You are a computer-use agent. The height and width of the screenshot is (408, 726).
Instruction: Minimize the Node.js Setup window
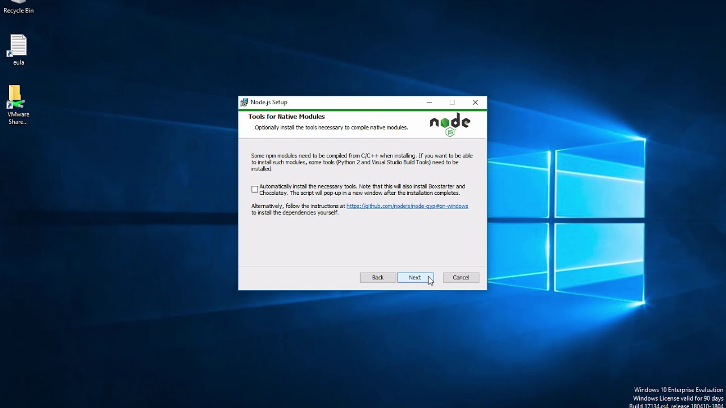click(x=429, y=103)
